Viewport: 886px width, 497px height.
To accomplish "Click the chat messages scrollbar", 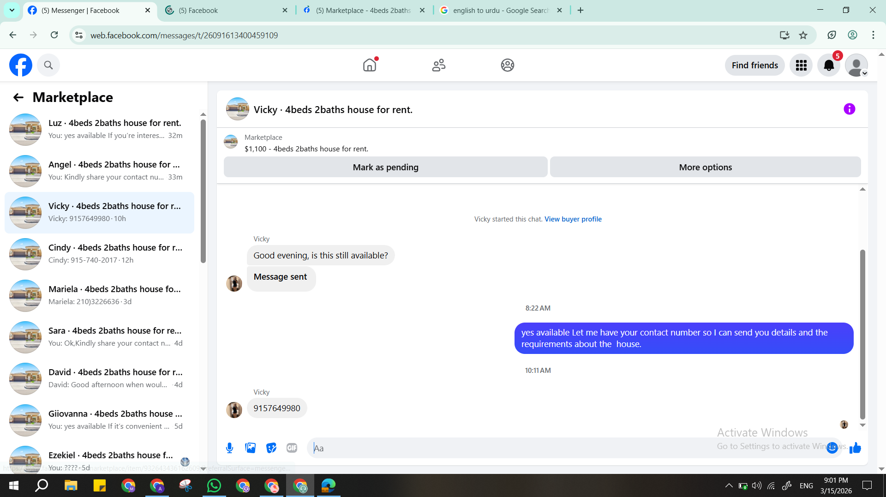I will point(862,335).
